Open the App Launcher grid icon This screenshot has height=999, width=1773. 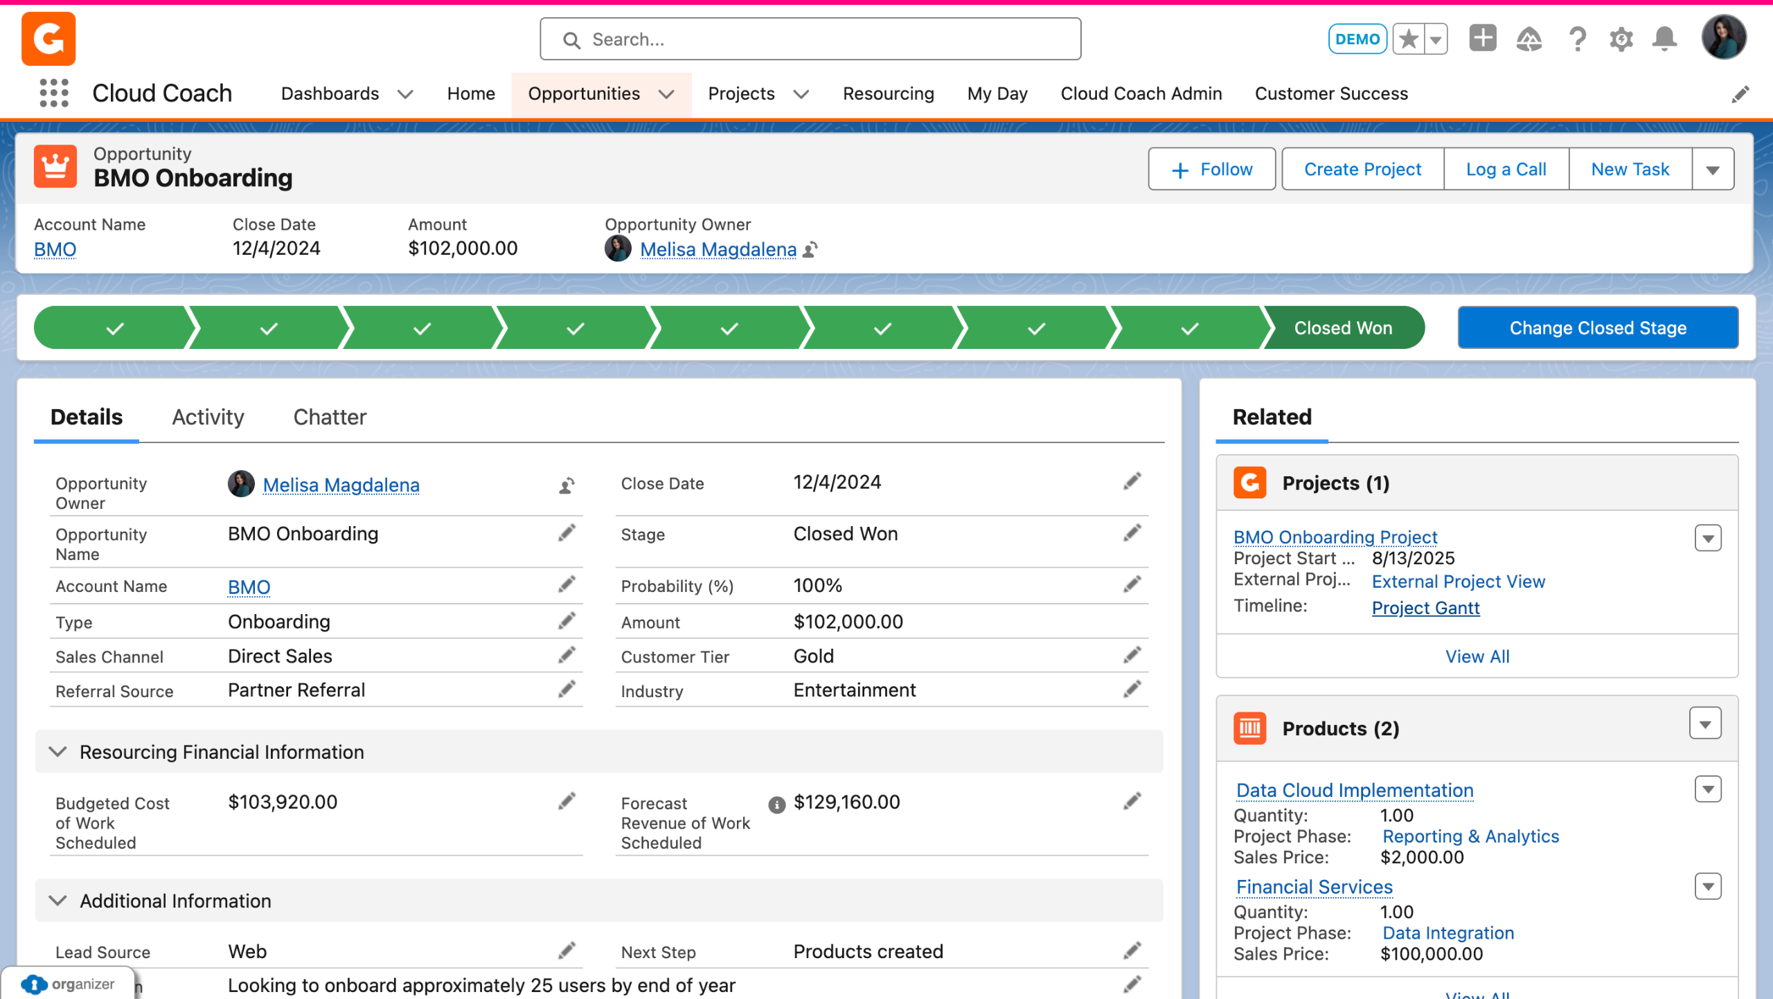(x=54, y=93)
